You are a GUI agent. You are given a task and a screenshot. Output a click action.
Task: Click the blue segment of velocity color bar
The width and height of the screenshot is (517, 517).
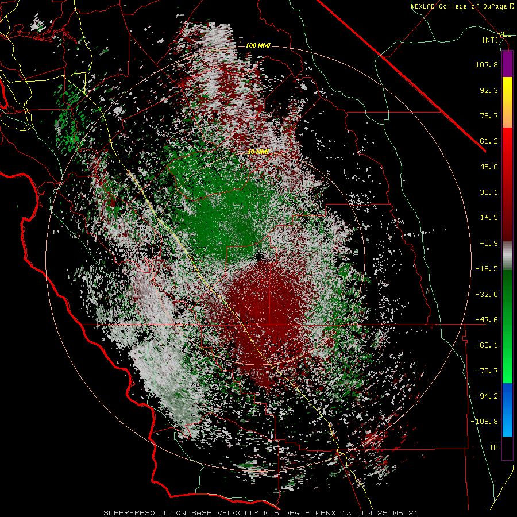click(507, 410)
